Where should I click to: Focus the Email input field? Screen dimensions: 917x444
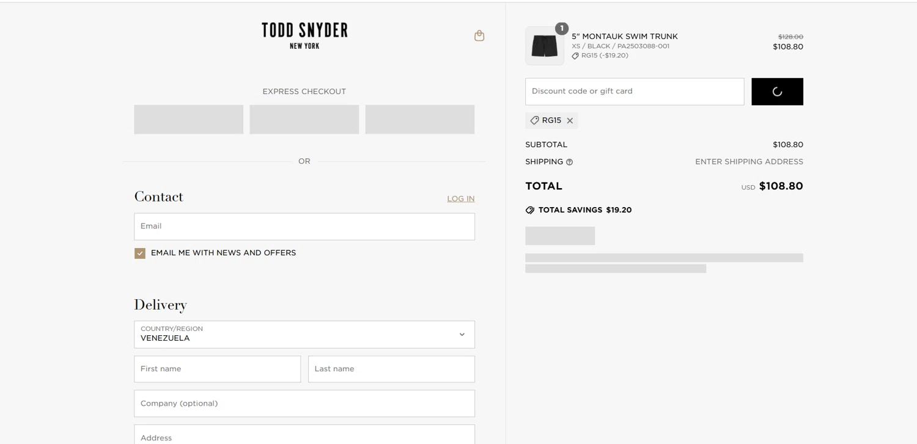[304, 227]
